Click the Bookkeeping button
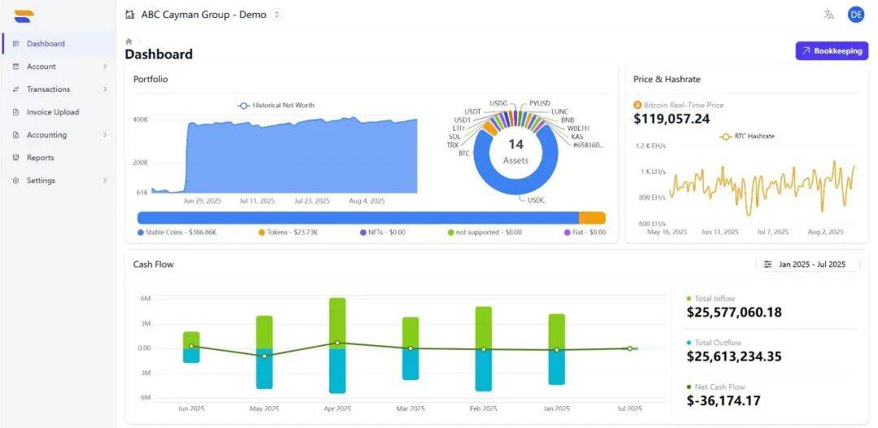The height and width of the screenshot is (428, 878). pyautogui.click(x=831, y=51)
